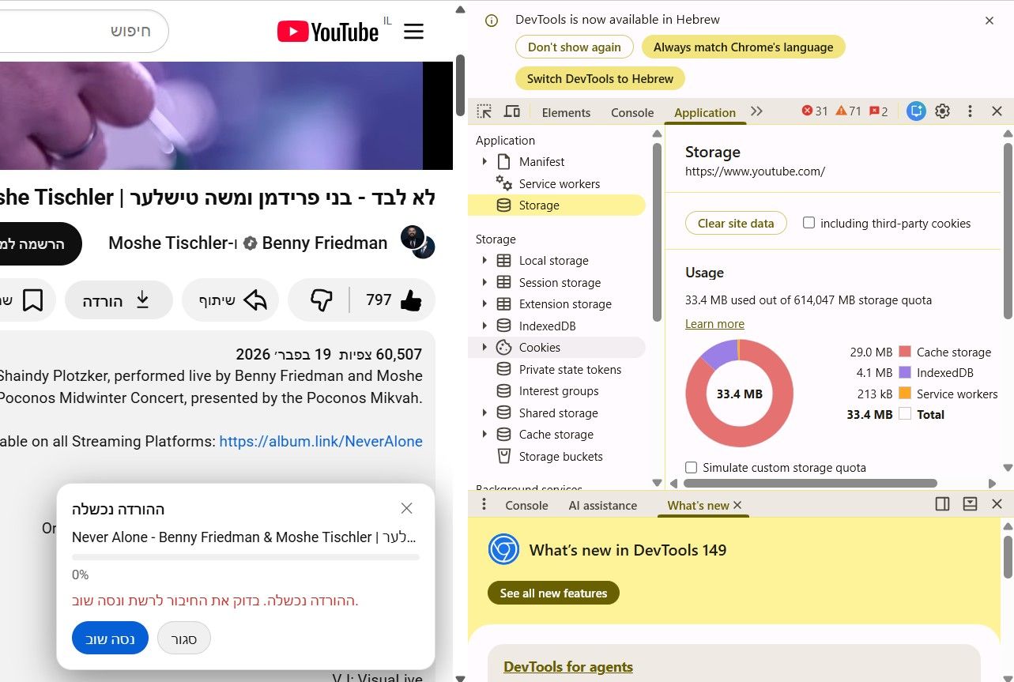
Task: Toggle the drawer sidebar layout icon
Action: coord(942,504)
